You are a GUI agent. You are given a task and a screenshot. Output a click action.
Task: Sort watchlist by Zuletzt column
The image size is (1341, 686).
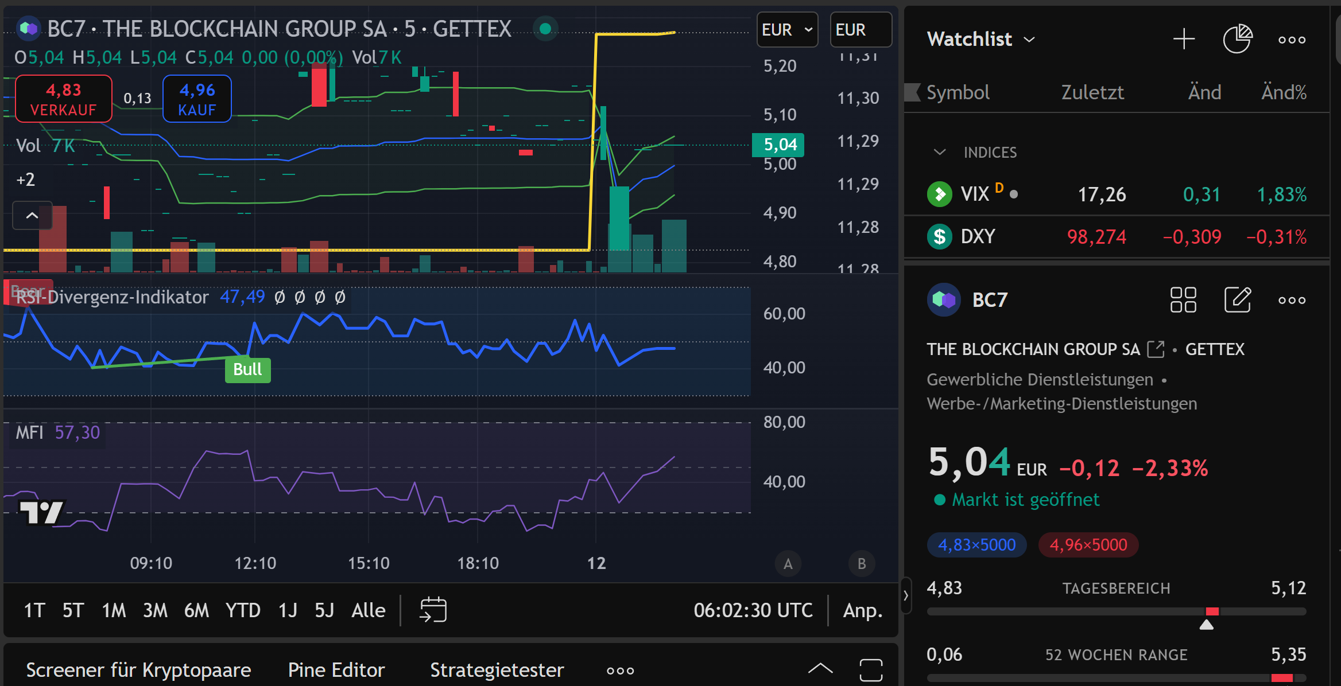tap(1092, 92)
